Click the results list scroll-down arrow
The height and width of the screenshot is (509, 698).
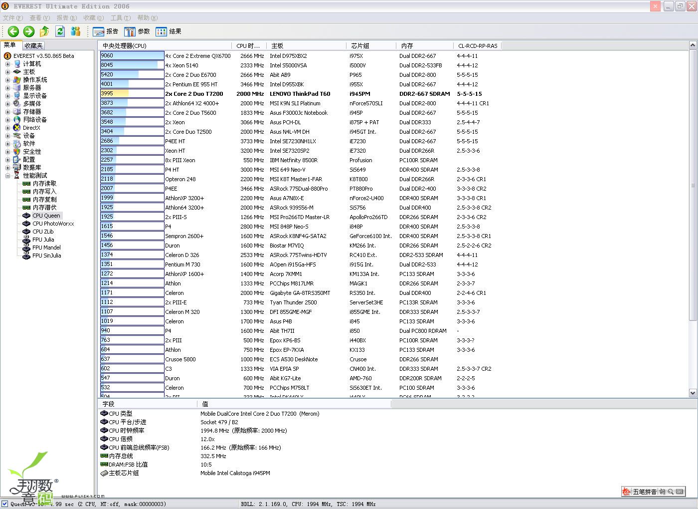pyautogui.click(x=693, y=393)
